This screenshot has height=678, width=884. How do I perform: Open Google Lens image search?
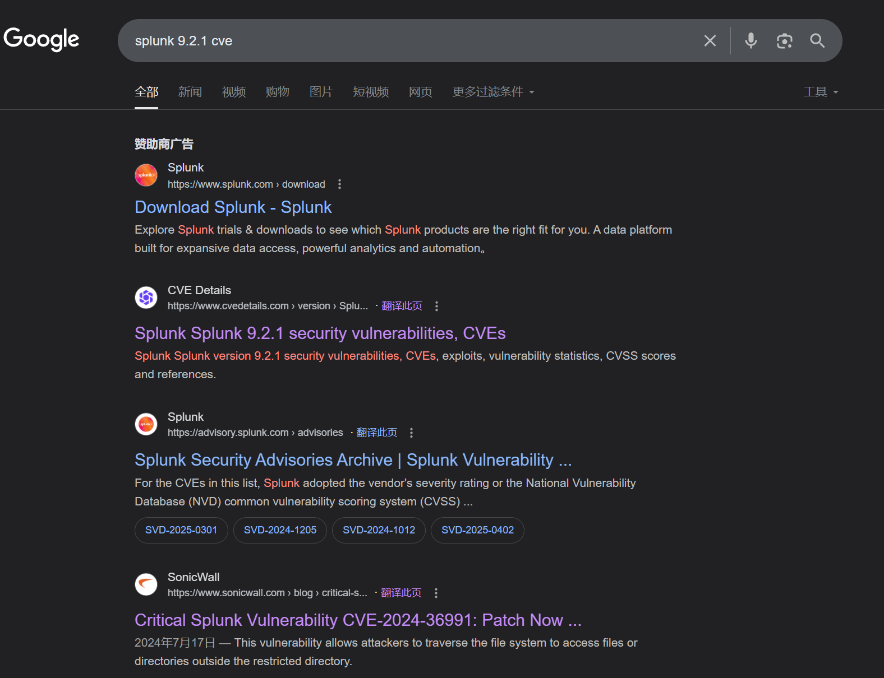[784, 41]
